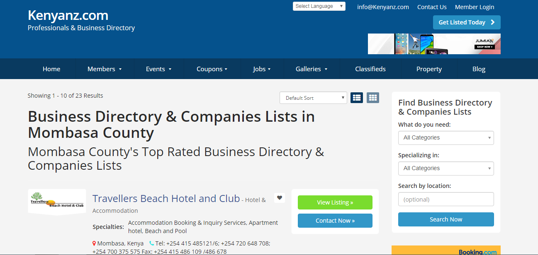Expand the 'What do you need' categories dropdown
Image resolution: width=538 pixels, height=255 pixels.
tap(446, 138)
